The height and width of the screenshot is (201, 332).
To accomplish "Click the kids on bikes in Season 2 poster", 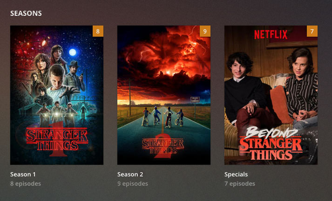I will point(163,117).
